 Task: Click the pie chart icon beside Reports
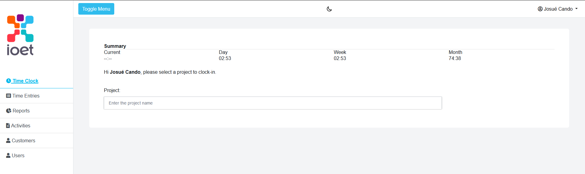9,111
